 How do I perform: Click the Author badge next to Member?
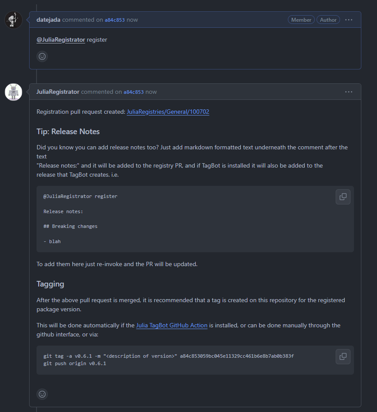tap(328, 20)
